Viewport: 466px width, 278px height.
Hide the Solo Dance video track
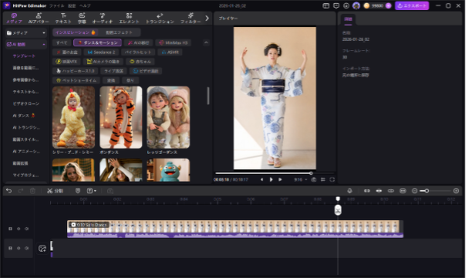19,229
